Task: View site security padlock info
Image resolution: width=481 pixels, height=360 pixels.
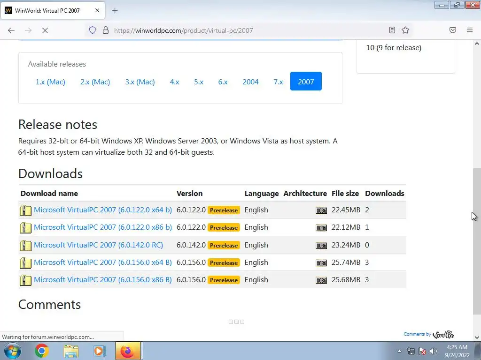Action: (106, 30)
